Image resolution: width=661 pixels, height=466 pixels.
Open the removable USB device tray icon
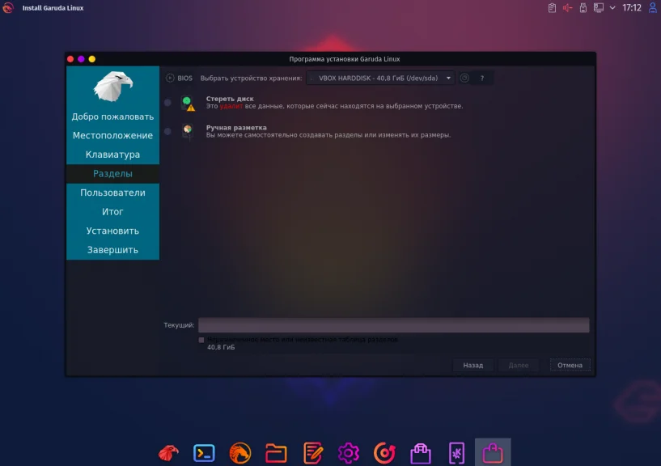point(583,8)
